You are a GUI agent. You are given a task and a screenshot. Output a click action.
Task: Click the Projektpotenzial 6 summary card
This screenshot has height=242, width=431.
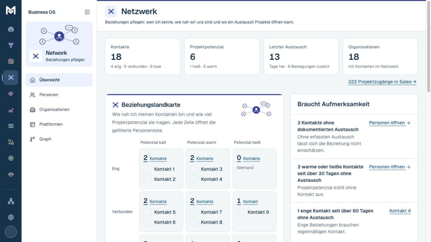point(222,56)
